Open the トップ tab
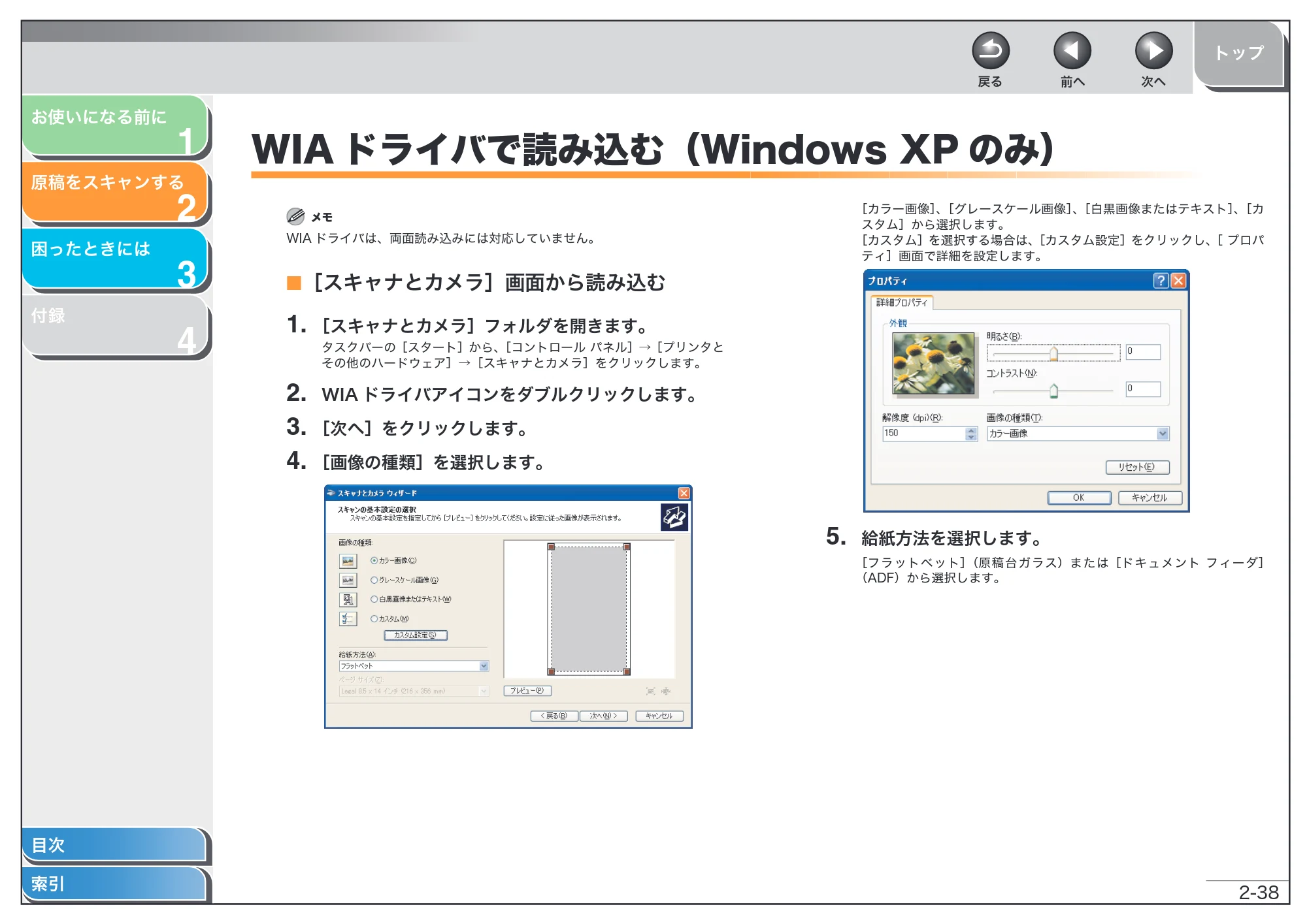The height and width of the screenshot is (924, 1307). pos(1239,54)
